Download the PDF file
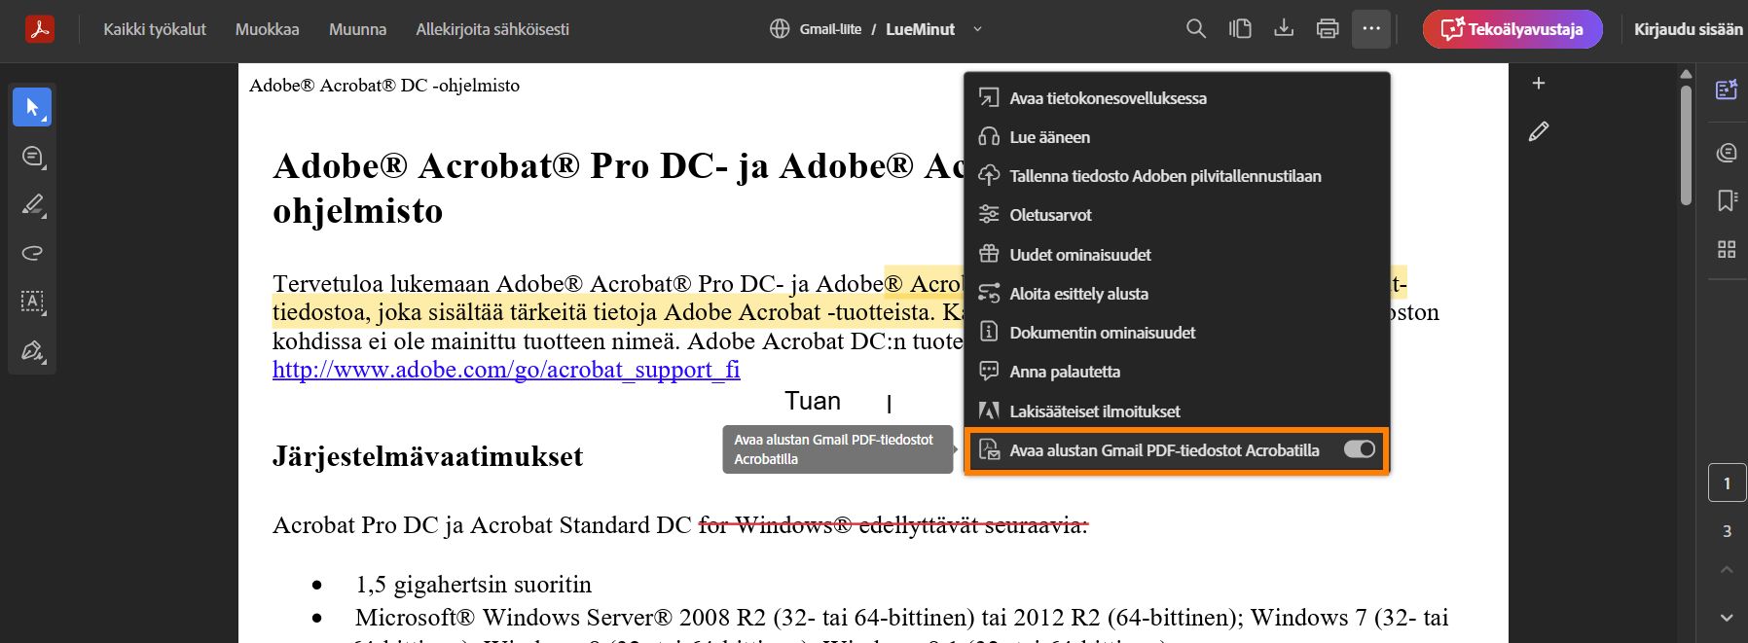This screenshot has width=1748, height=643. click(x=1284, y=29)
